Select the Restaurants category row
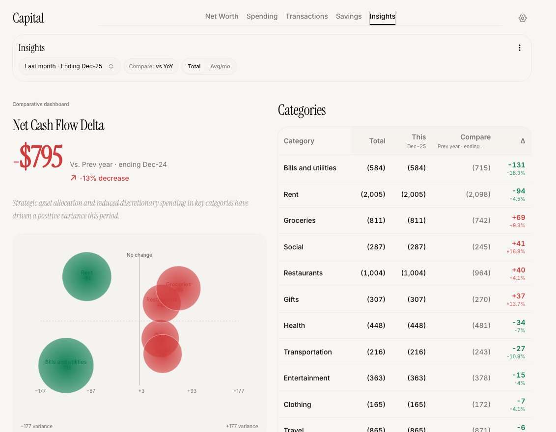Viewport: 556px width, 432px height. click(x=405, y=273)
